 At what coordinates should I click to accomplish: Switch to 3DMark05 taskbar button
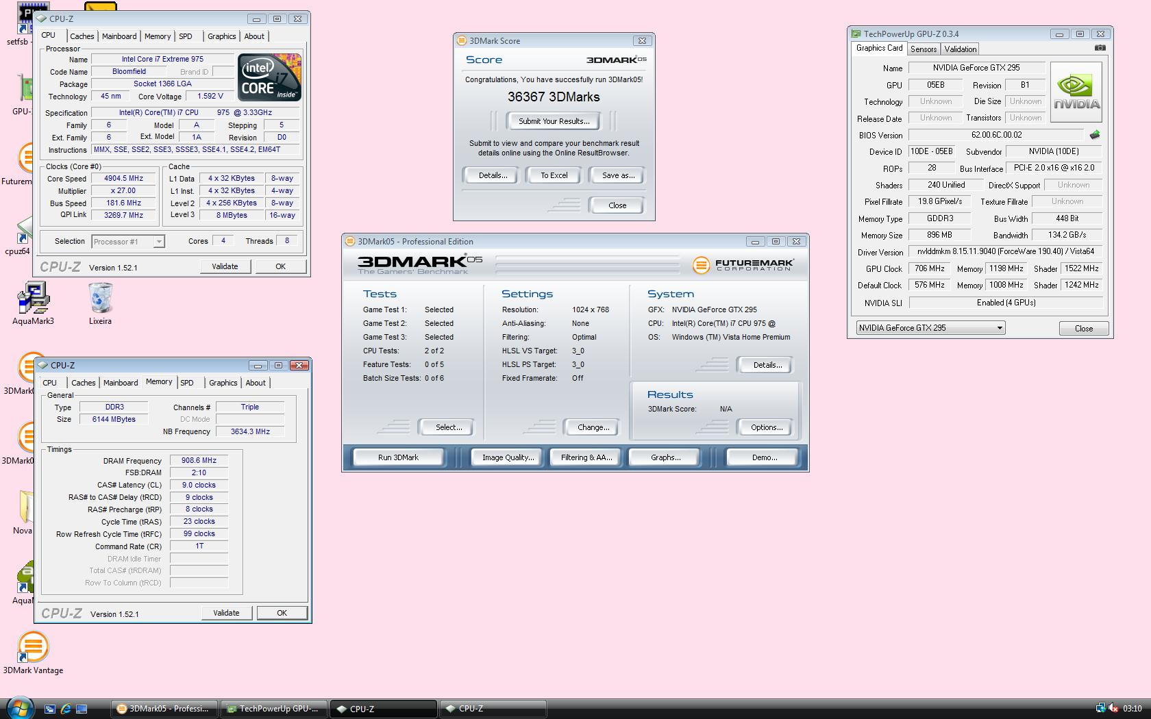coord(164,709)
